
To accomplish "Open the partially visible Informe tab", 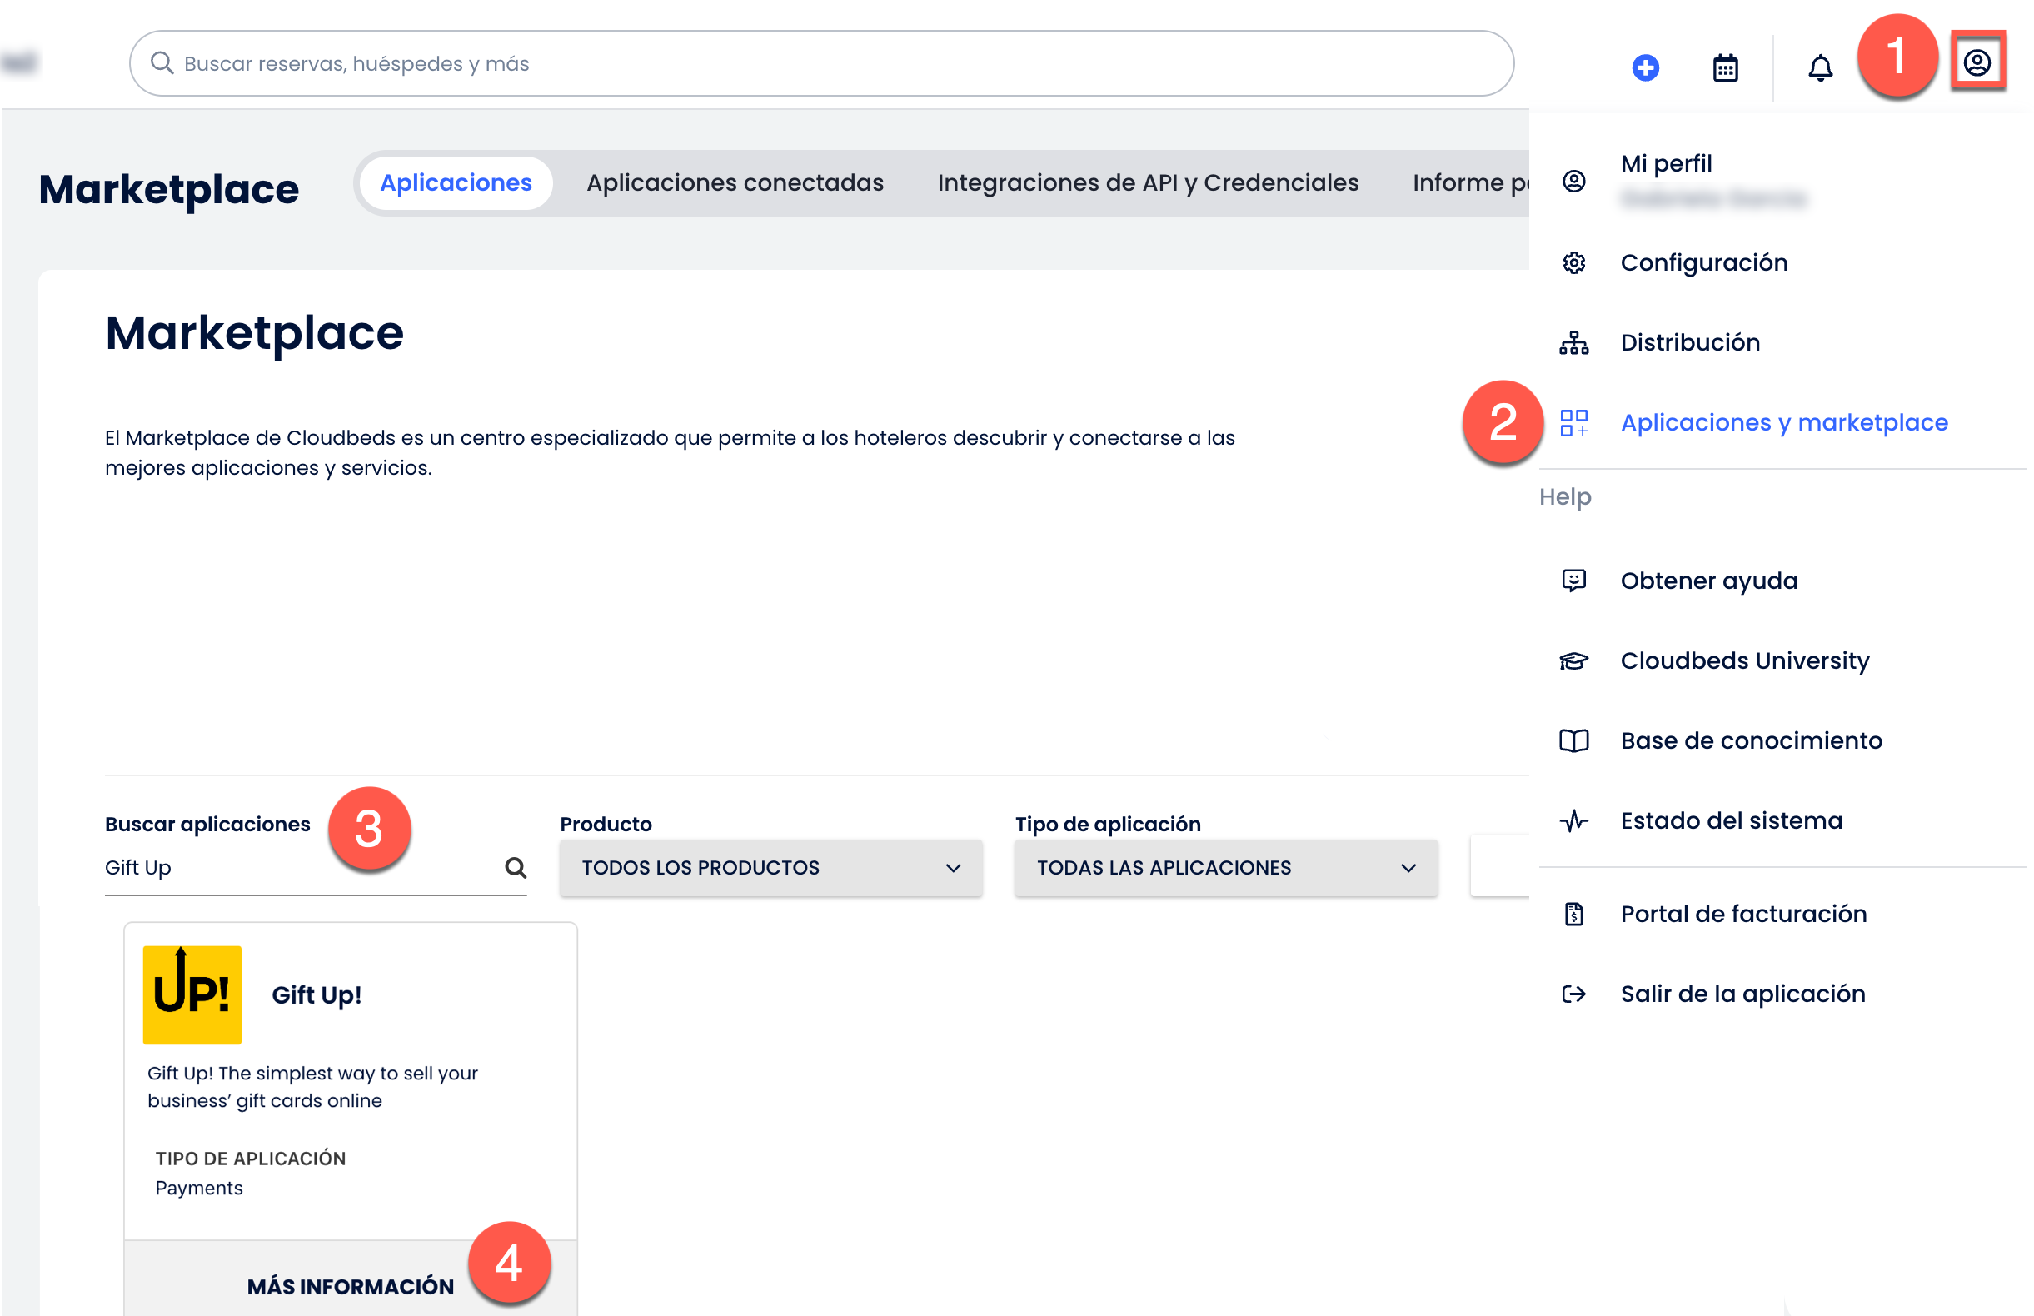I will pyautogui.click(x=1469, y=183).
